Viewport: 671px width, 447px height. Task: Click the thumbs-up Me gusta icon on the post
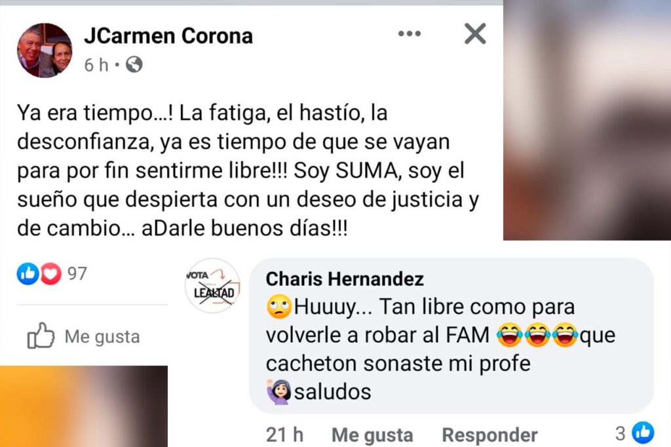pos(41,336)
